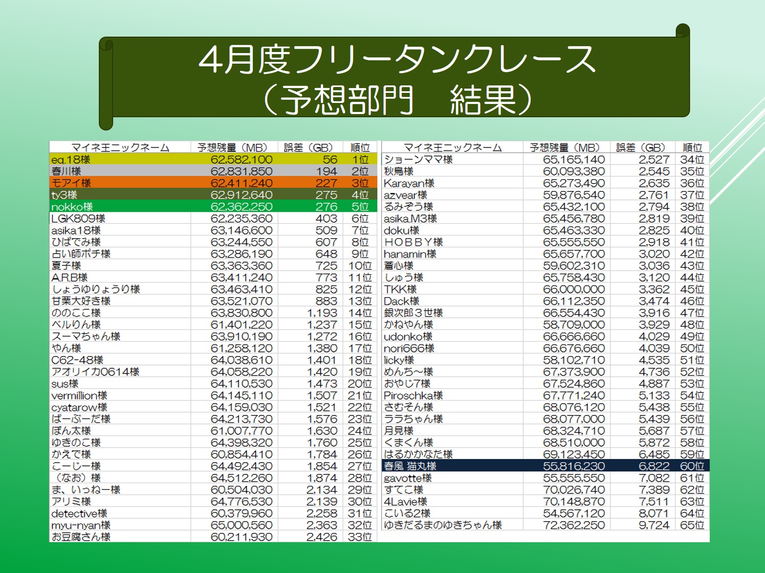
Task: Click the 65位 rank cell
Action: coord(692,525)
